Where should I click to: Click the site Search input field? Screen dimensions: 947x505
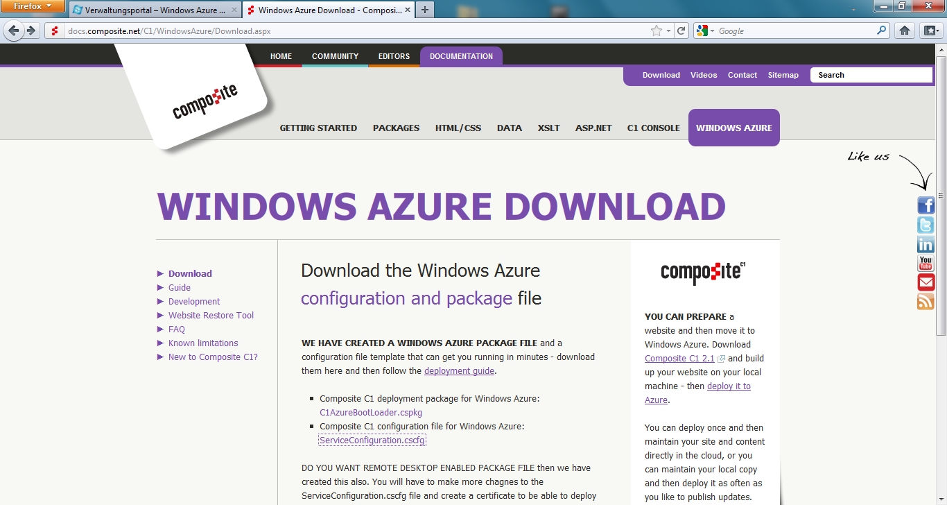tap(871, 75)
